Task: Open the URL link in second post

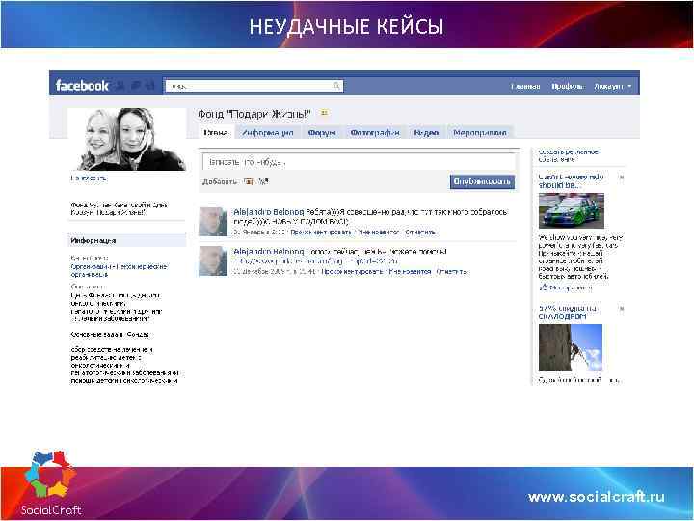Action: 315,260
